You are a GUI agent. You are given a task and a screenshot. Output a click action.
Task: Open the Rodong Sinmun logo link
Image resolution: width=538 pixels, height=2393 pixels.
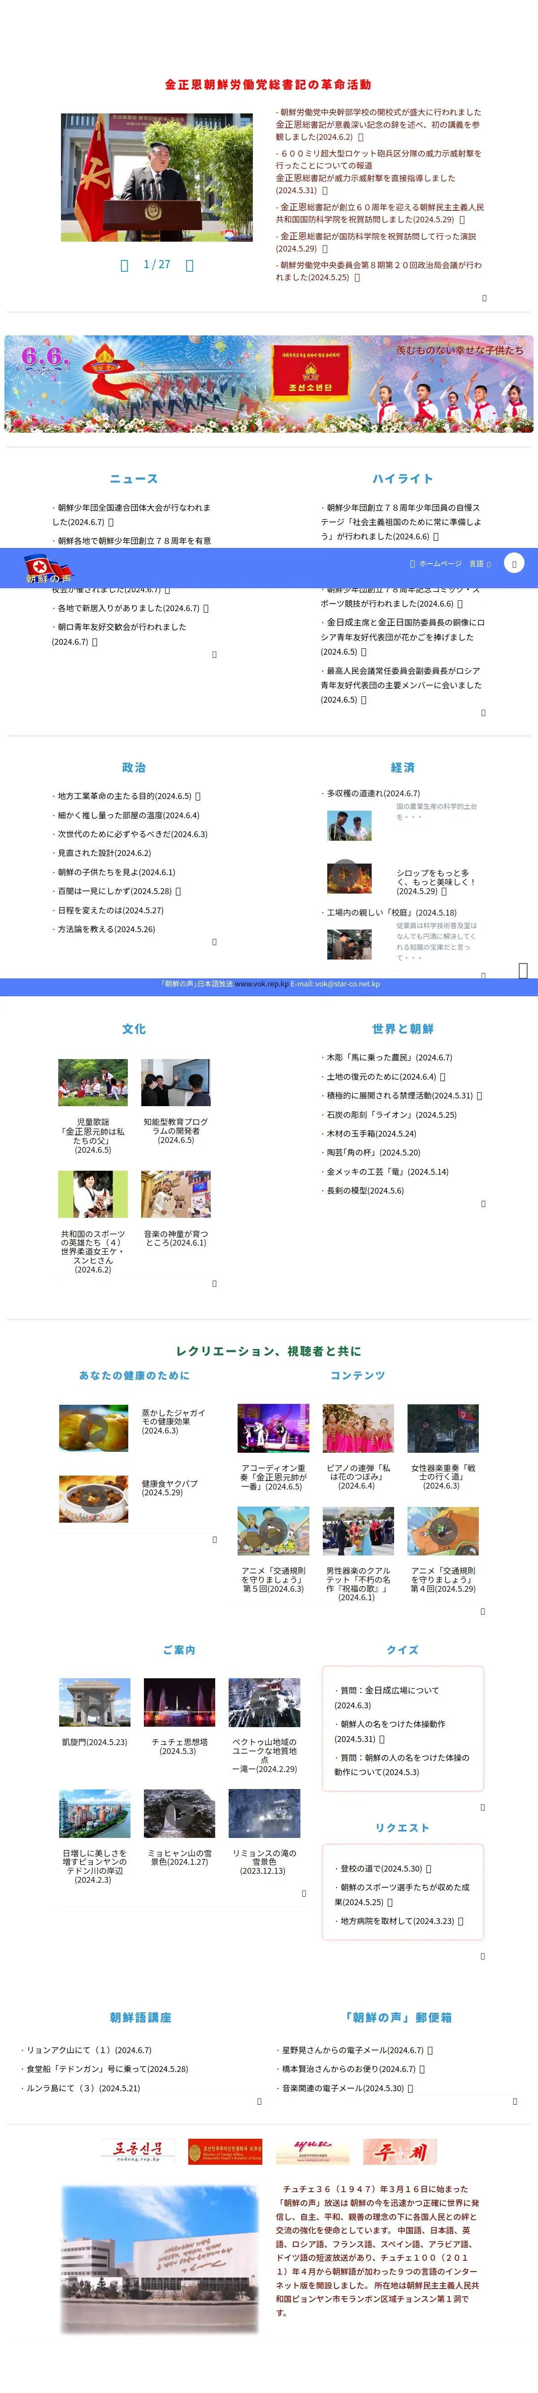point(139,2150)
